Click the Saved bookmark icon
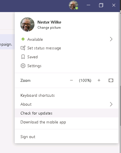This screenshot has height=153, width=121. click(23, 57)
